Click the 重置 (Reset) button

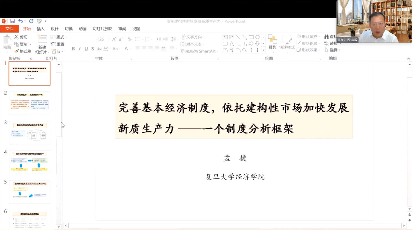[58, 44]
